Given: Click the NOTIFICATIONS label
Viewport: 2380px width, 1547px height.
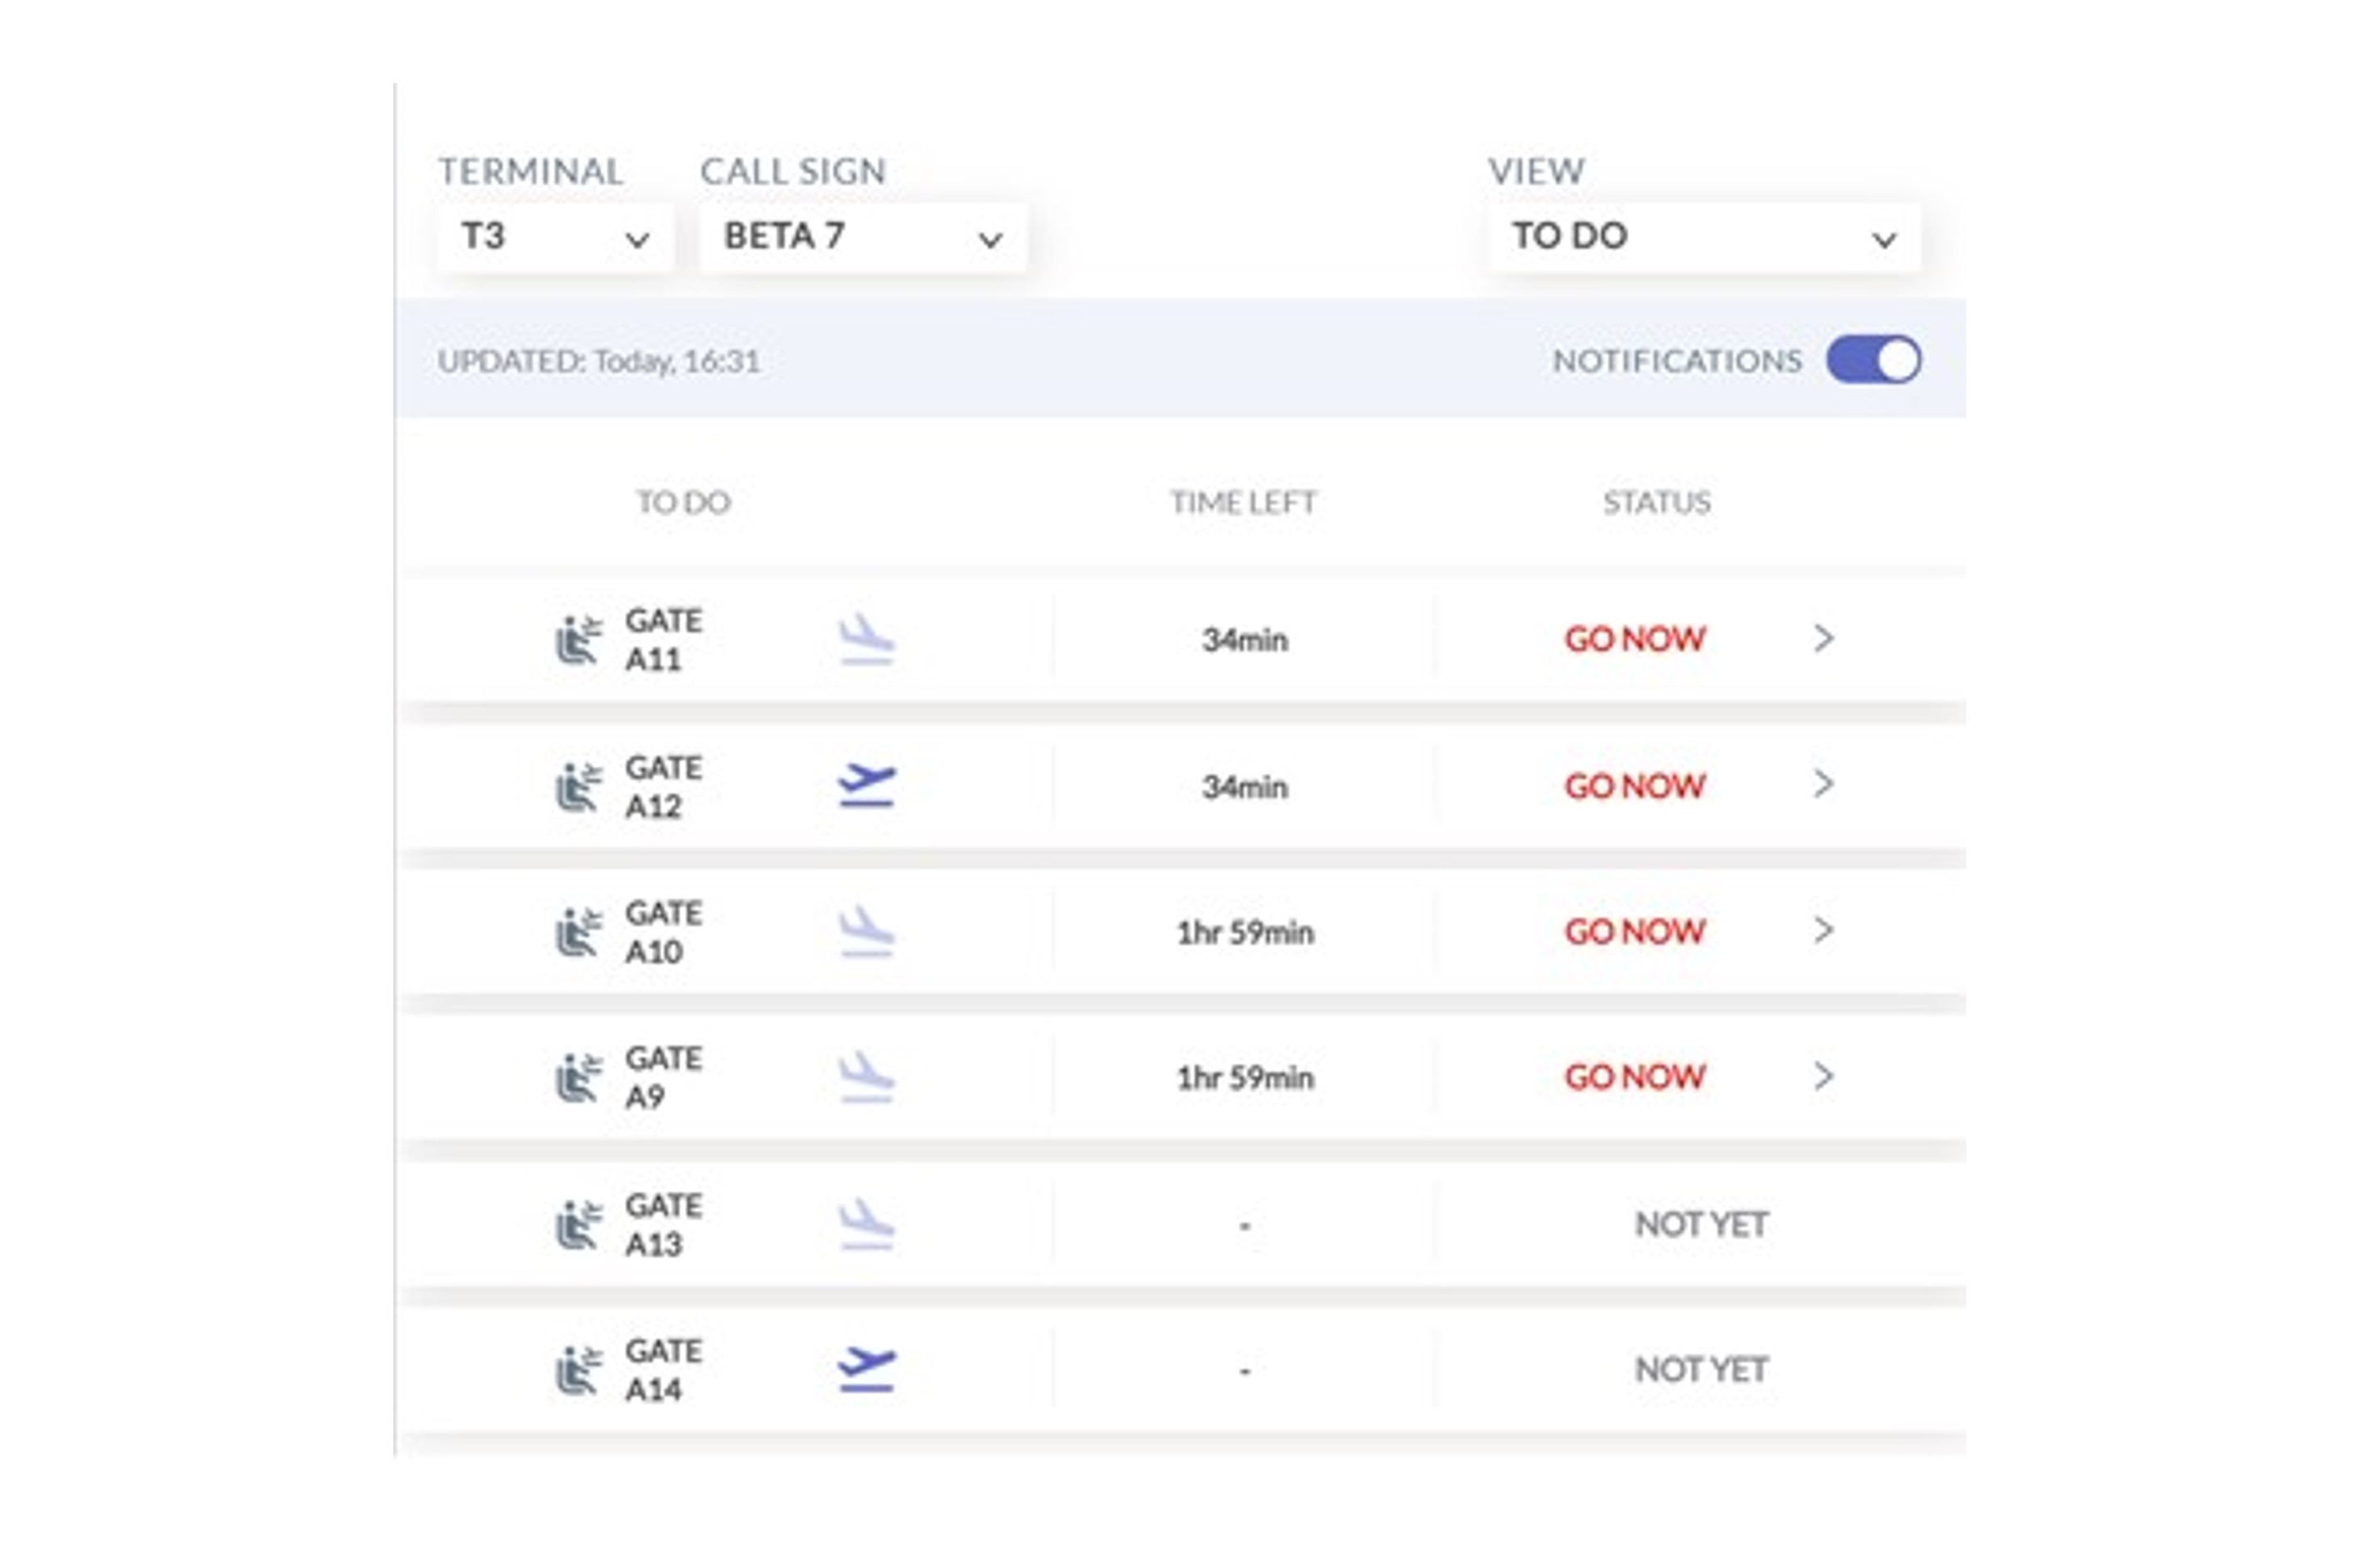Looking at the screenshot, I should point(1677,361).
